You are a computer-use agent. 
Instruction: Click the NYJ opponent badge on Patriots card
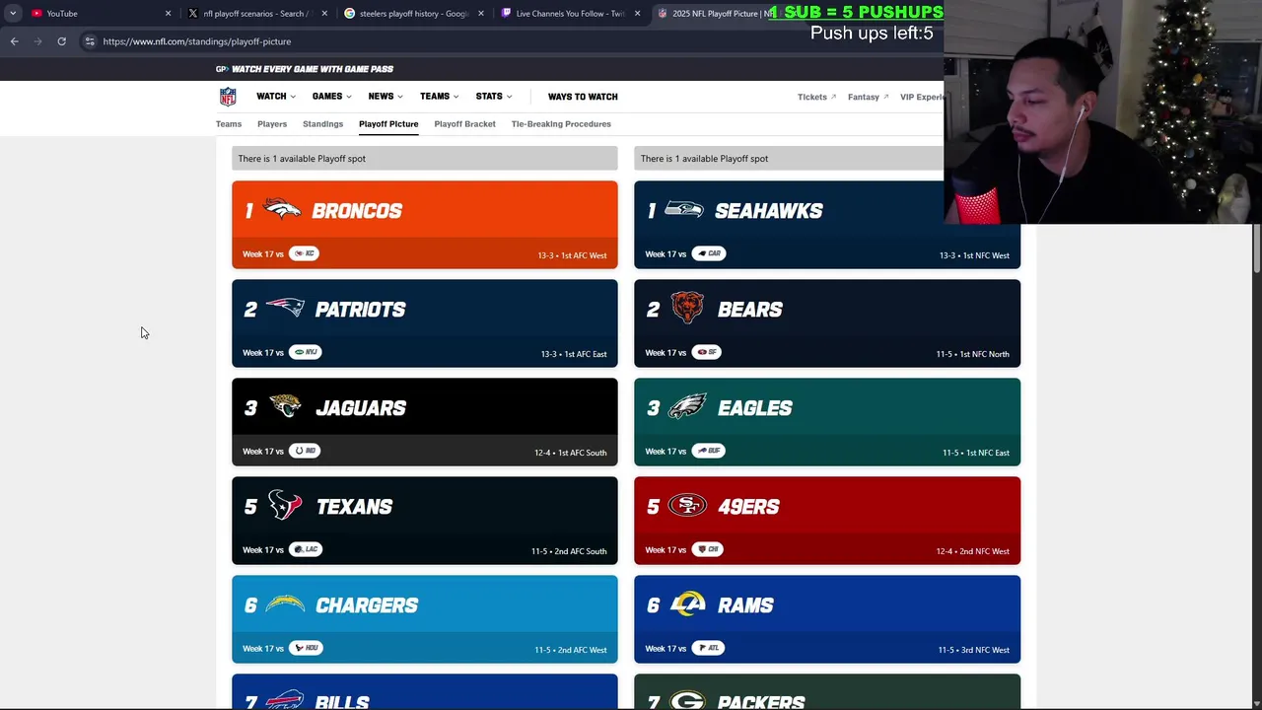pos(306,352)
